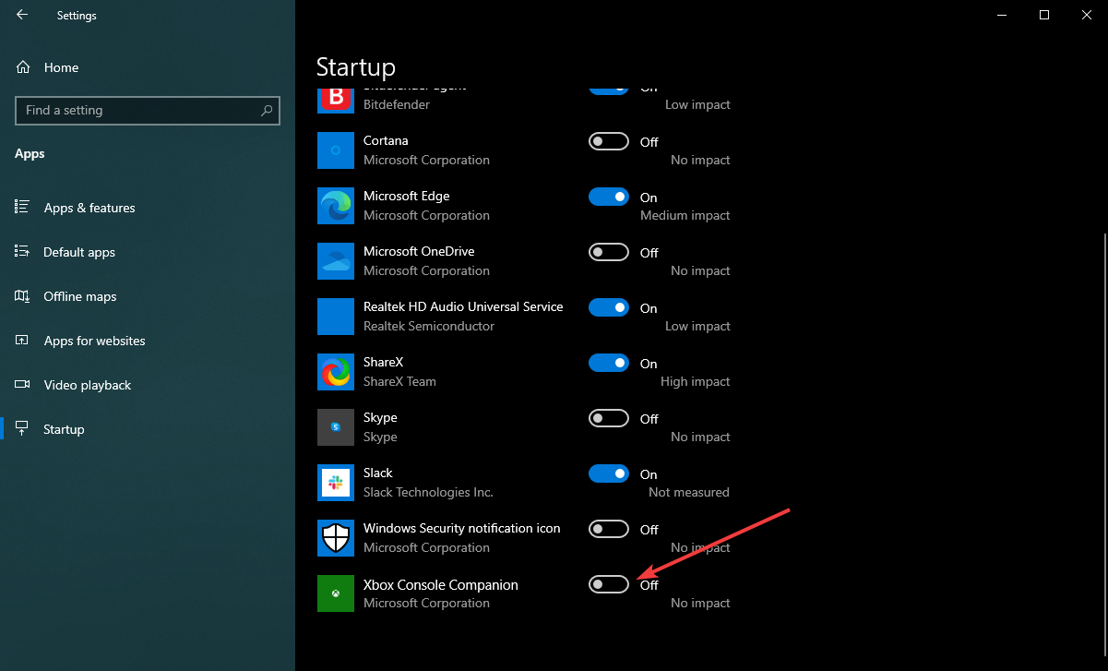Enable Skype startup toggle
1108x671 pixels.
[609, 418]
